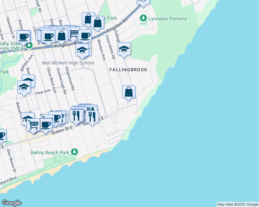Click the Scarborough Rd street label
Viewport: 259px width, 207px height.
pyautogui.click(x=62, y=81)
